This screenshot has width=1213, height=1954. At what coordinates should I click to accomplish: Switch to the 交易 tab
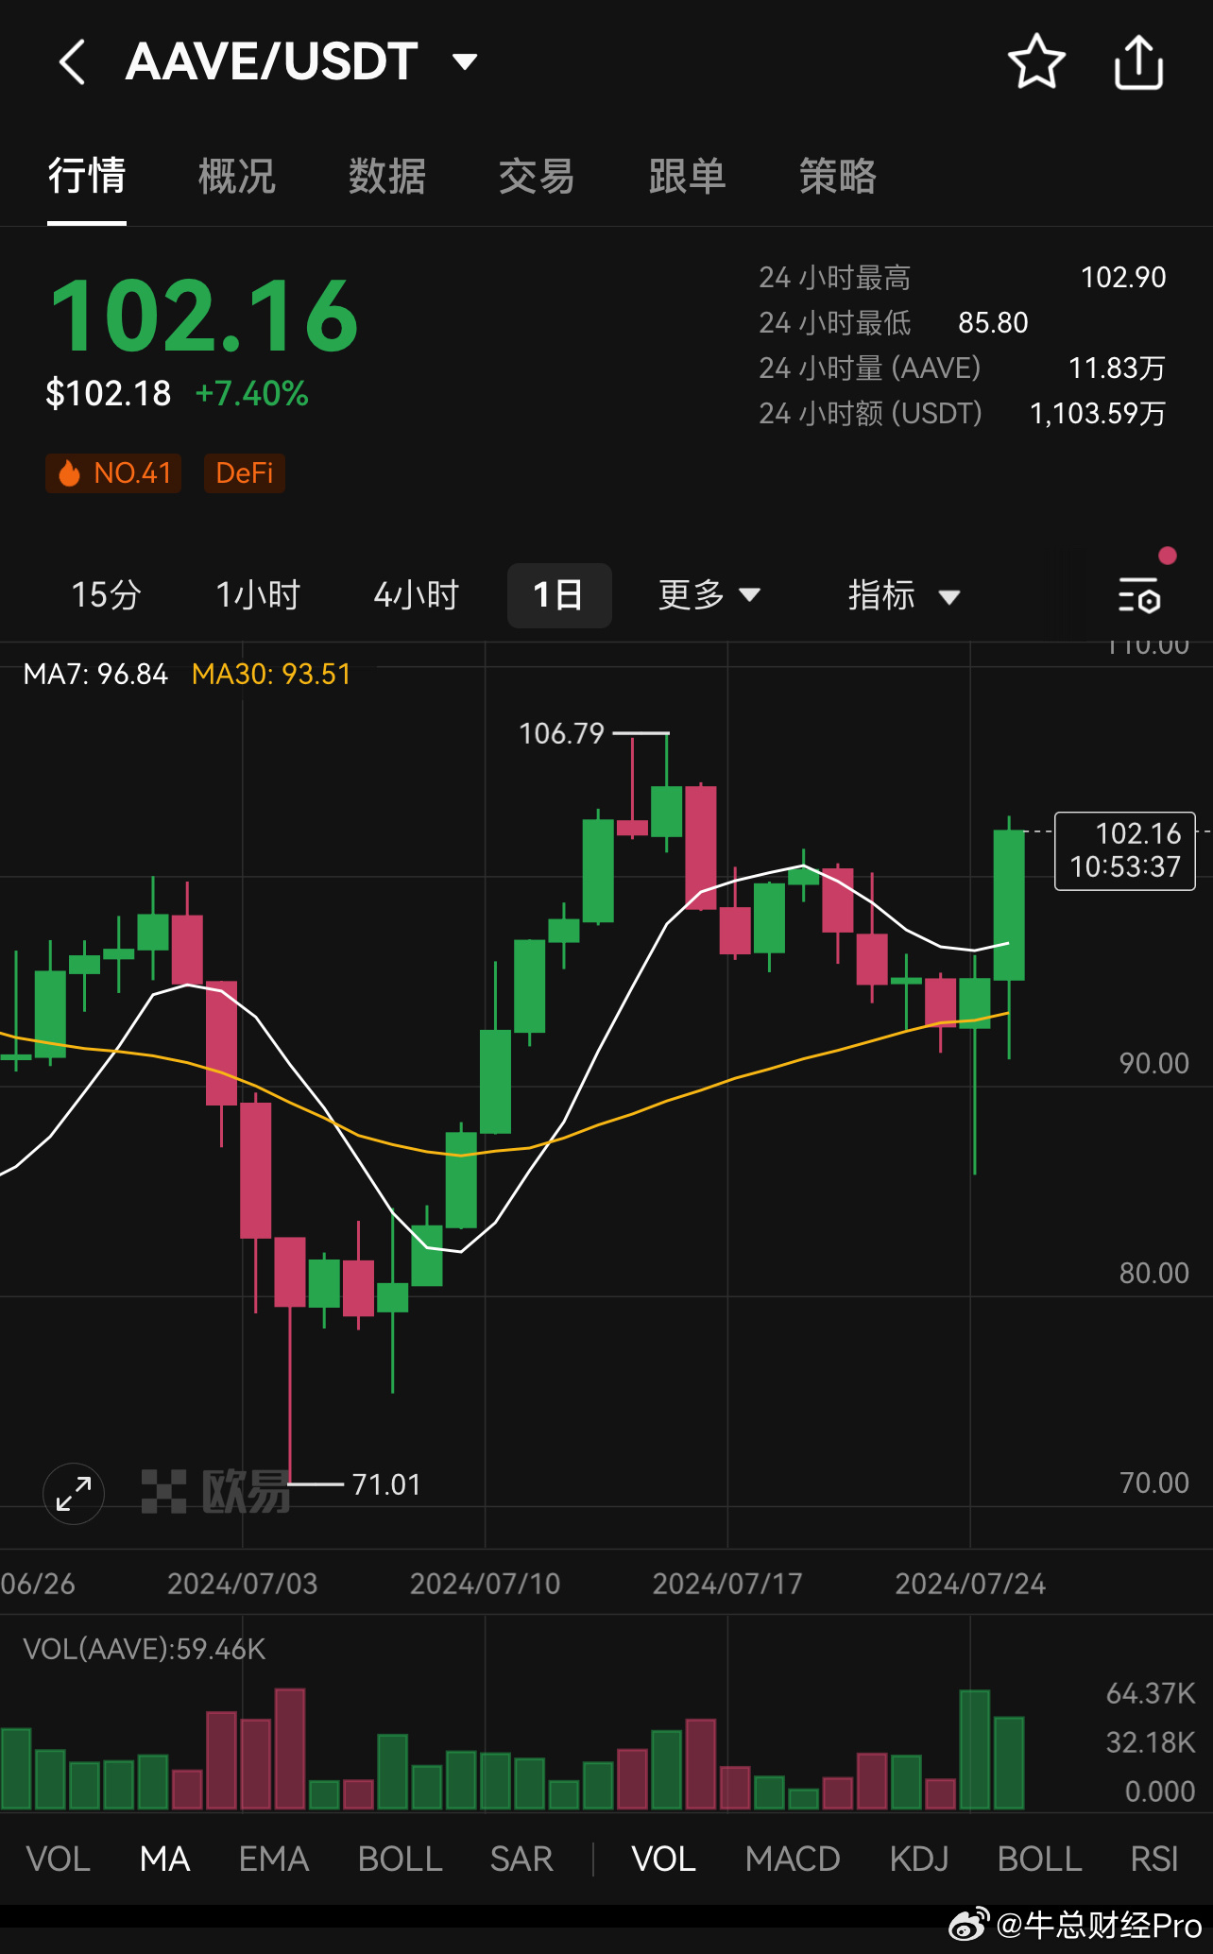coord(537,176)
